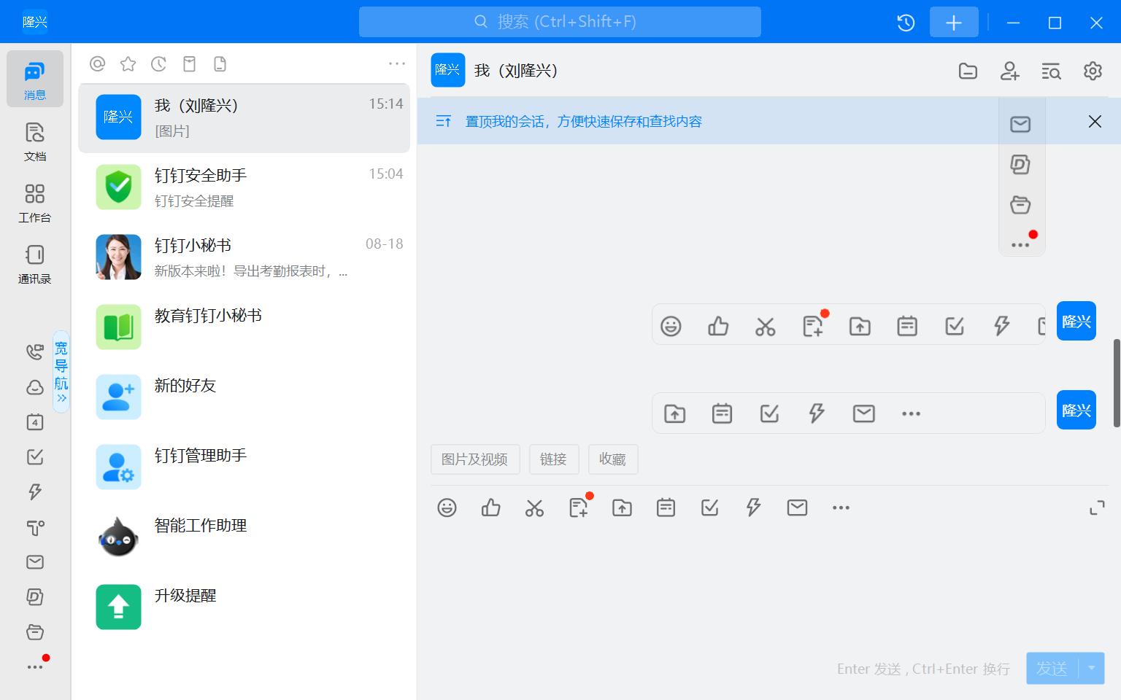Open the bookmark filter in the conversation list header
1121x700 pixels.
point(189,64)
